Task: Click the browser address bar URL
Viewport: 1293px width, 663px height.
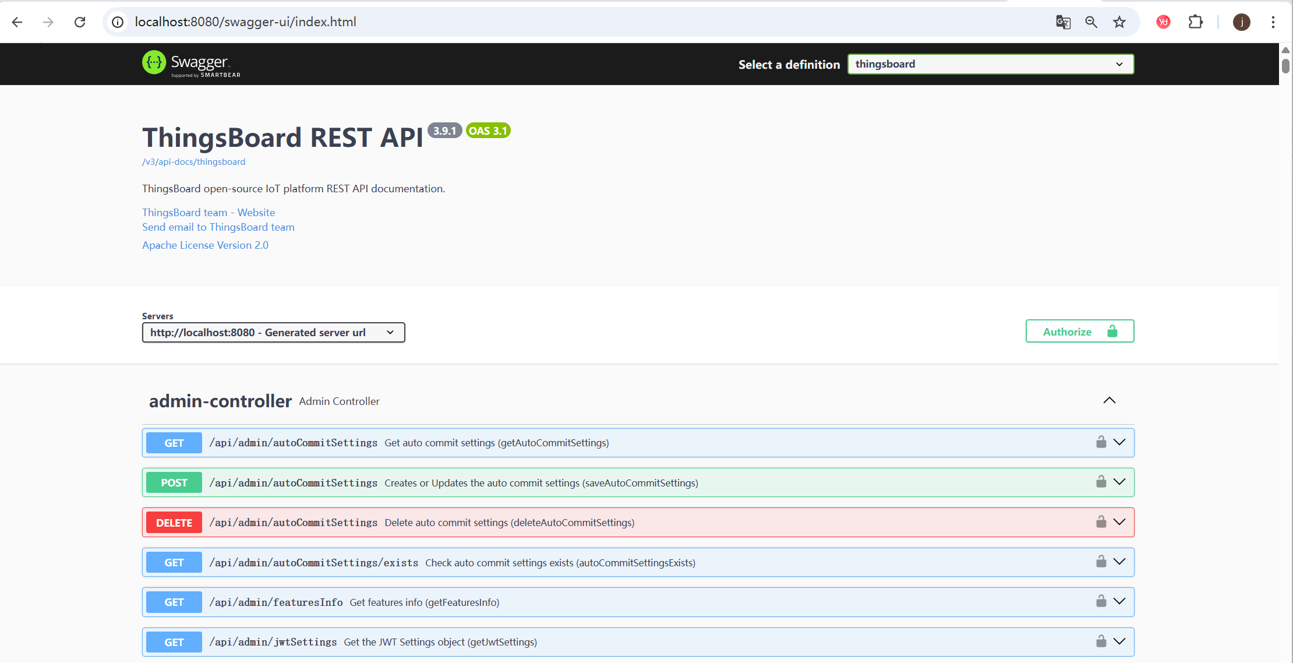Action: [245, 22]
